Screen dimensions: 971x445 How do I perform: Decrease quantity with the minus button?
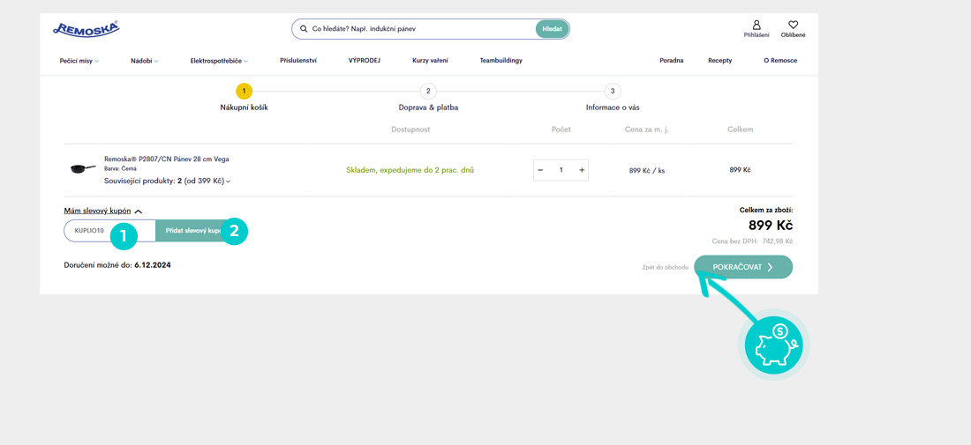click(x=540, y=170)
